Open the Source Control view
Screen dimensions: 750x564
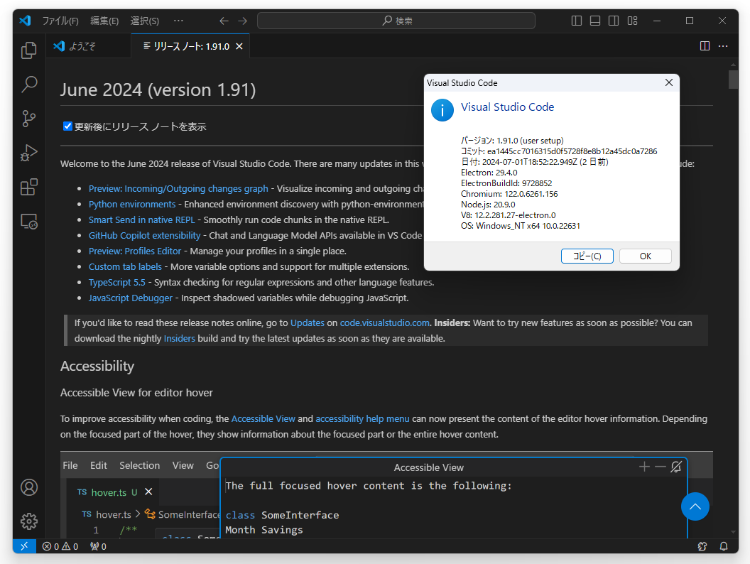[x=28, y=119]
